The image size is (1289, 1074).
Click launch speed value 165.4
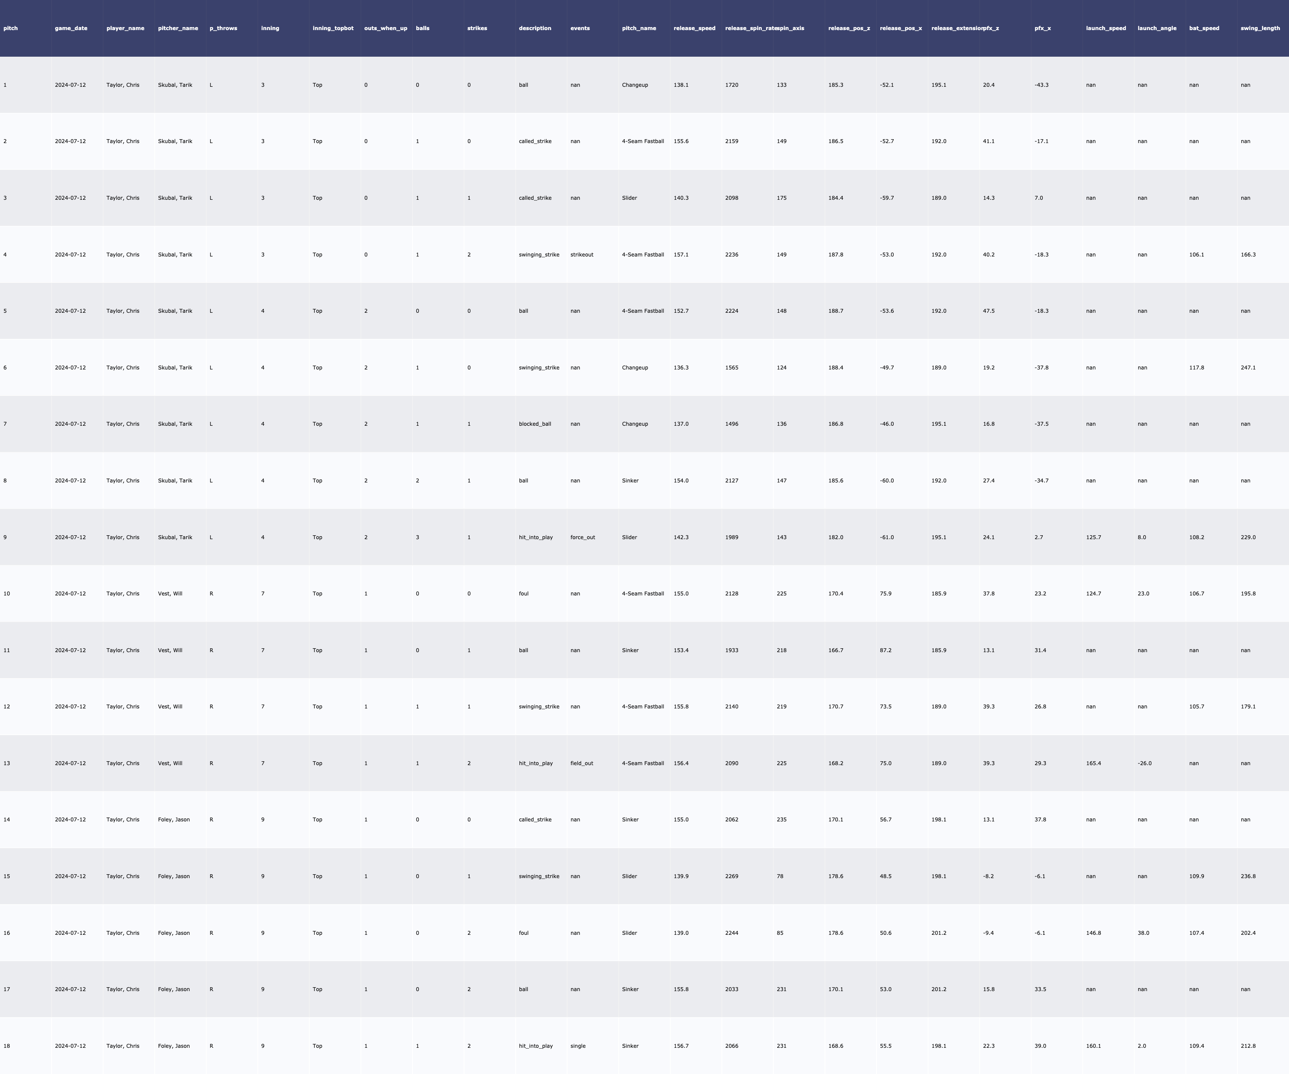[1093, 763]
